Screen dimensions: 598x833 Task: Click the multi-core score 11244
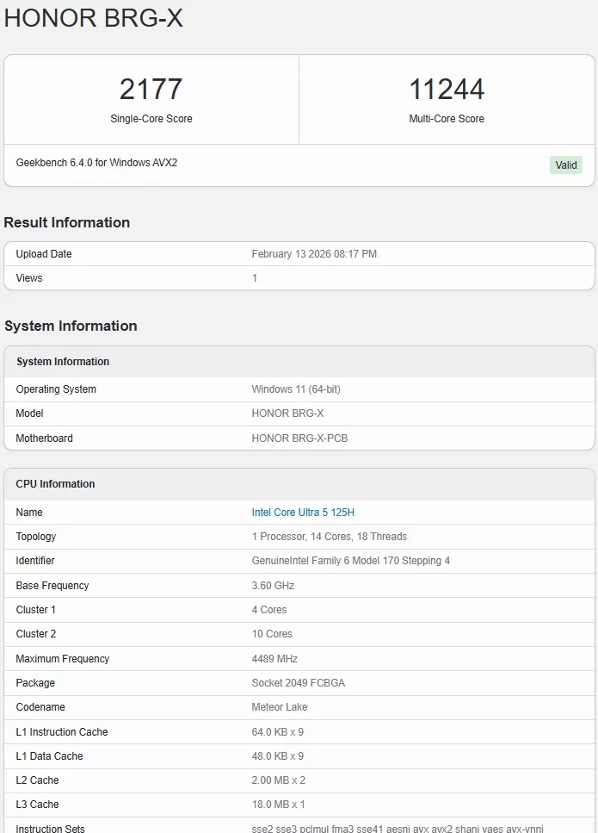pyautogui.click(x=447, y=90)
